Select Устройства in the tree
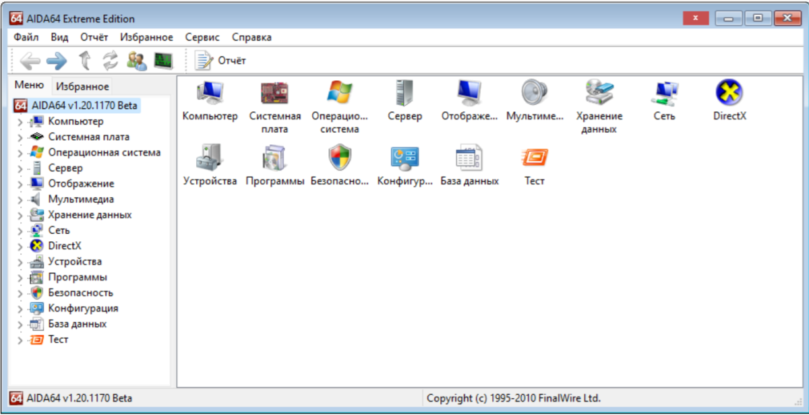809x415 pixels. pyautogui.click(x=75, y=261)
